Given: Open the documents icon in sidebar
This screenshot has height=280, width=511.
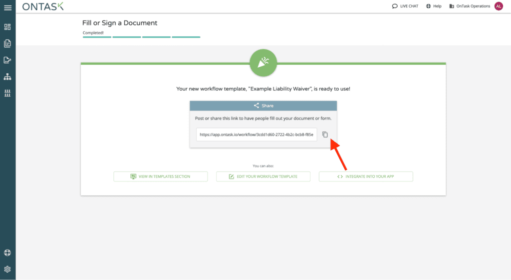Looking at the screenshot, I should click(7, 43).
